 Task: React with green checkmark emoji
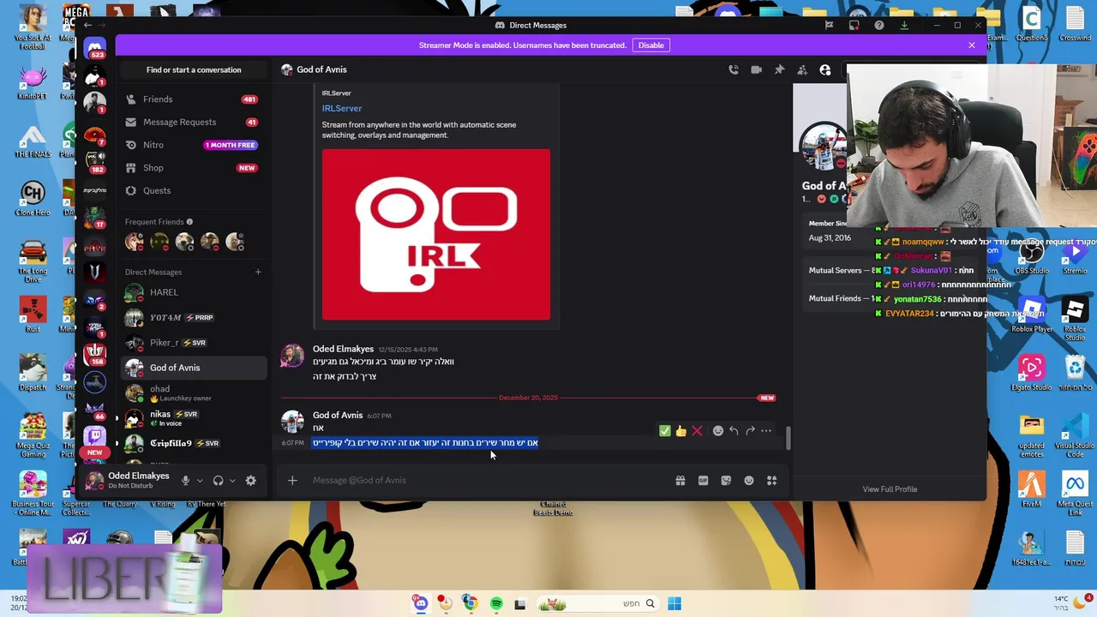point(665,431)
